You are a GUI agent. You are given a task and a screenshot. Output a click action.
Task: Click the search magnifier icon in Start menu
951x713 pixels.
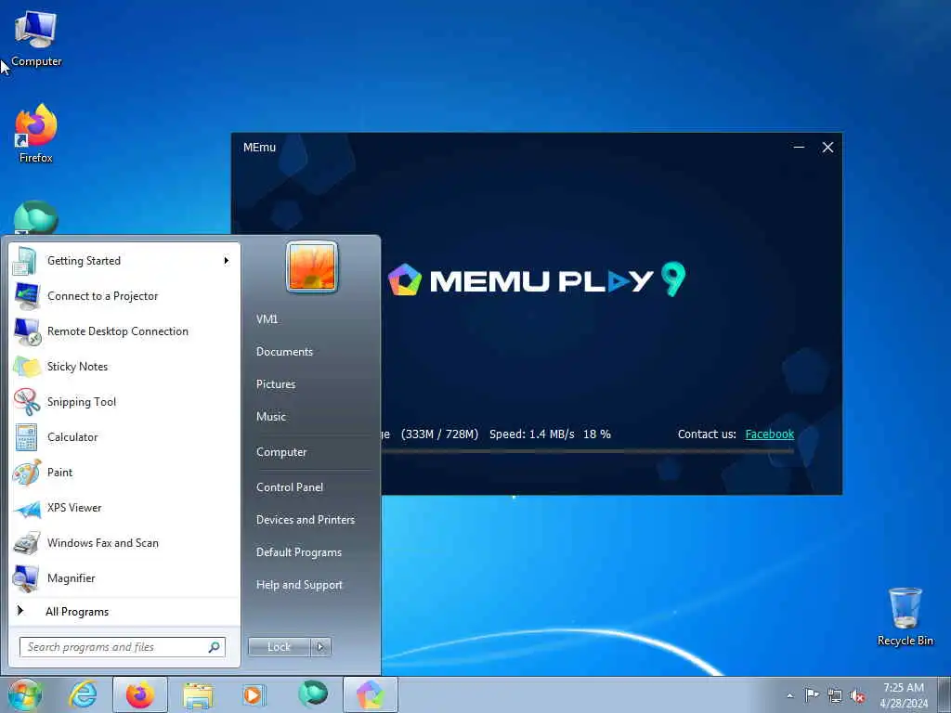215,647
